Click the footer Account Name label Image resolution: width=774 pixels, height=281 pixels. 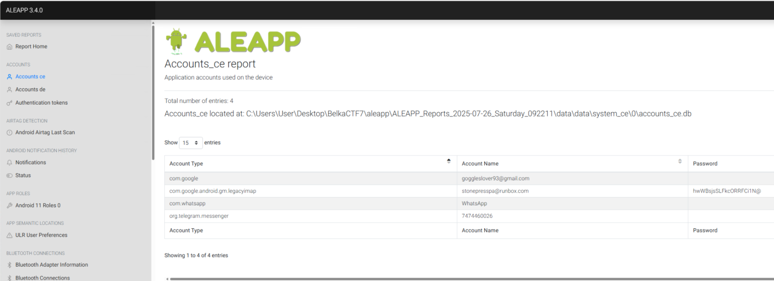[480, 230]
